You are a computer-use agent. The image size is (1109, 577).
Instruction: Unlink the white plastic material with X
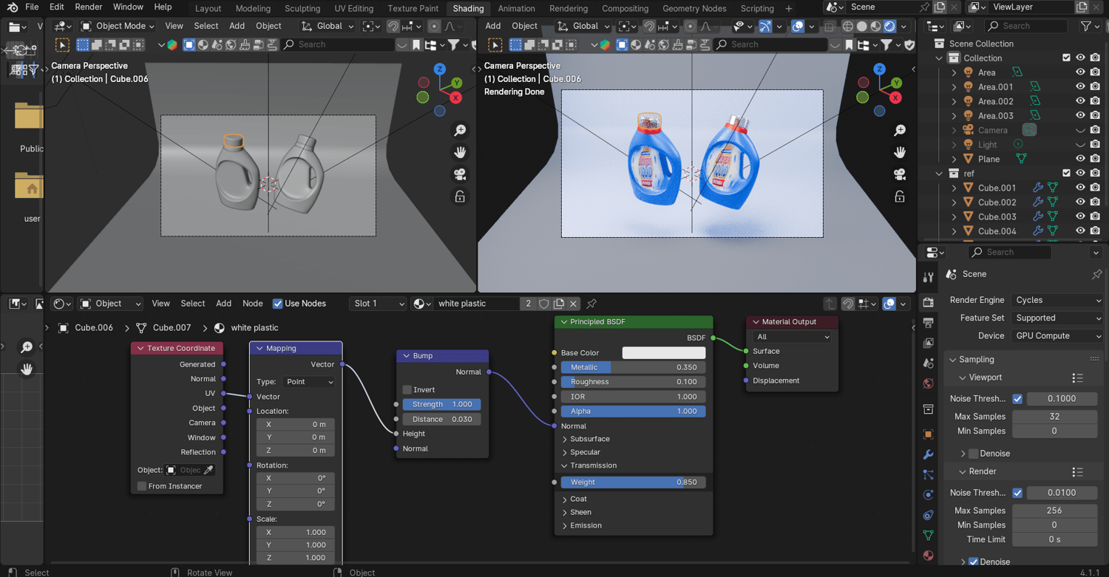(574, 304)
